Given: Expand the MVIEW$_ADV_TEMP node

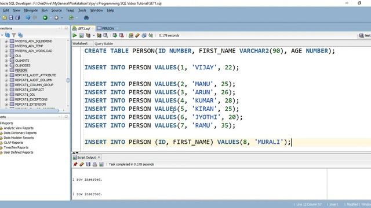Looking at the screenshot, I should click(x=6, y=46).
